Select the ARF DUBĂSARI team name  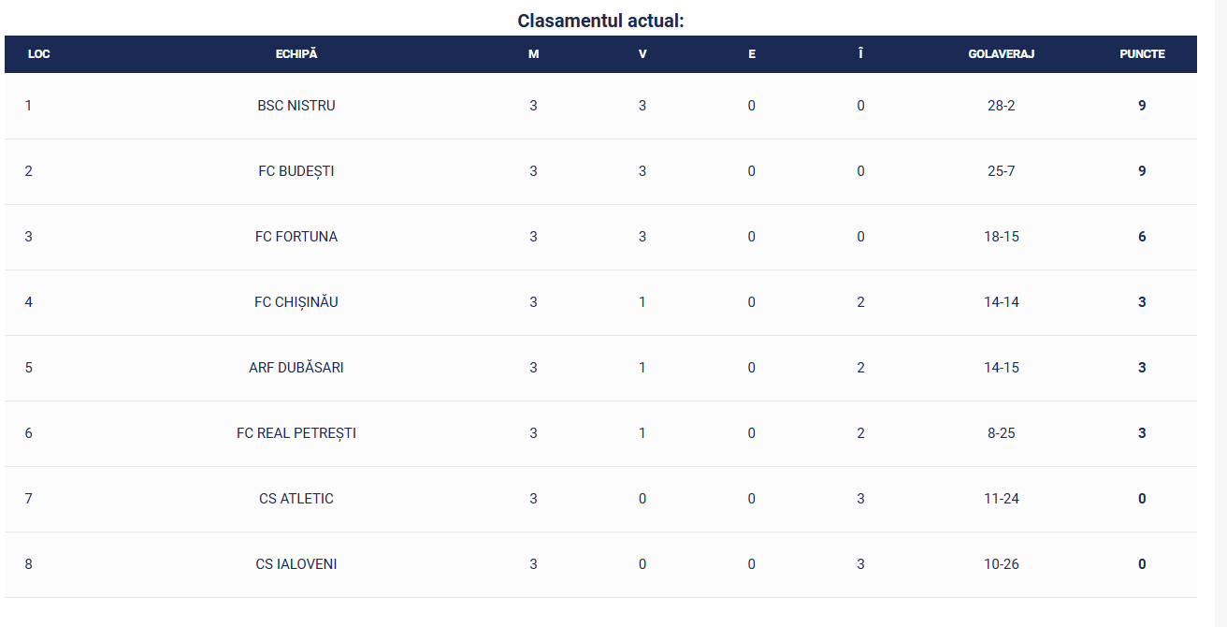[x=296, y=368]
